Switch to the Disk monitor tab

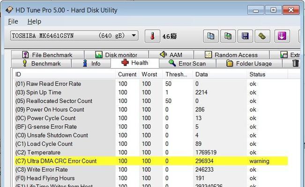point(117,55)
